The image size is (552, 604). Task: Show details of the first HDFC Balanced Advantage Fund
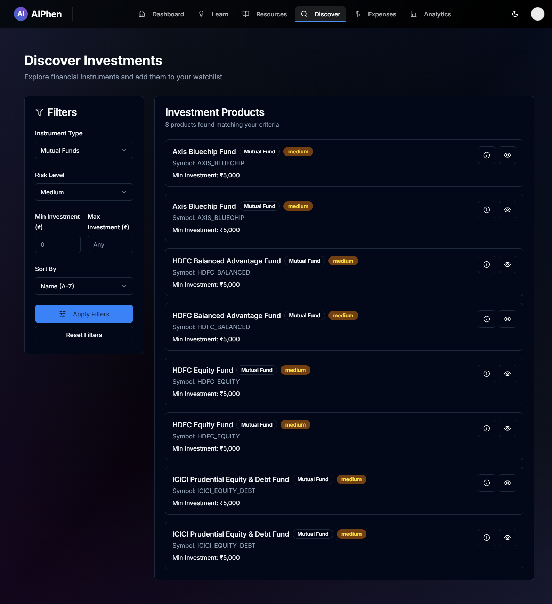[487, 264]
